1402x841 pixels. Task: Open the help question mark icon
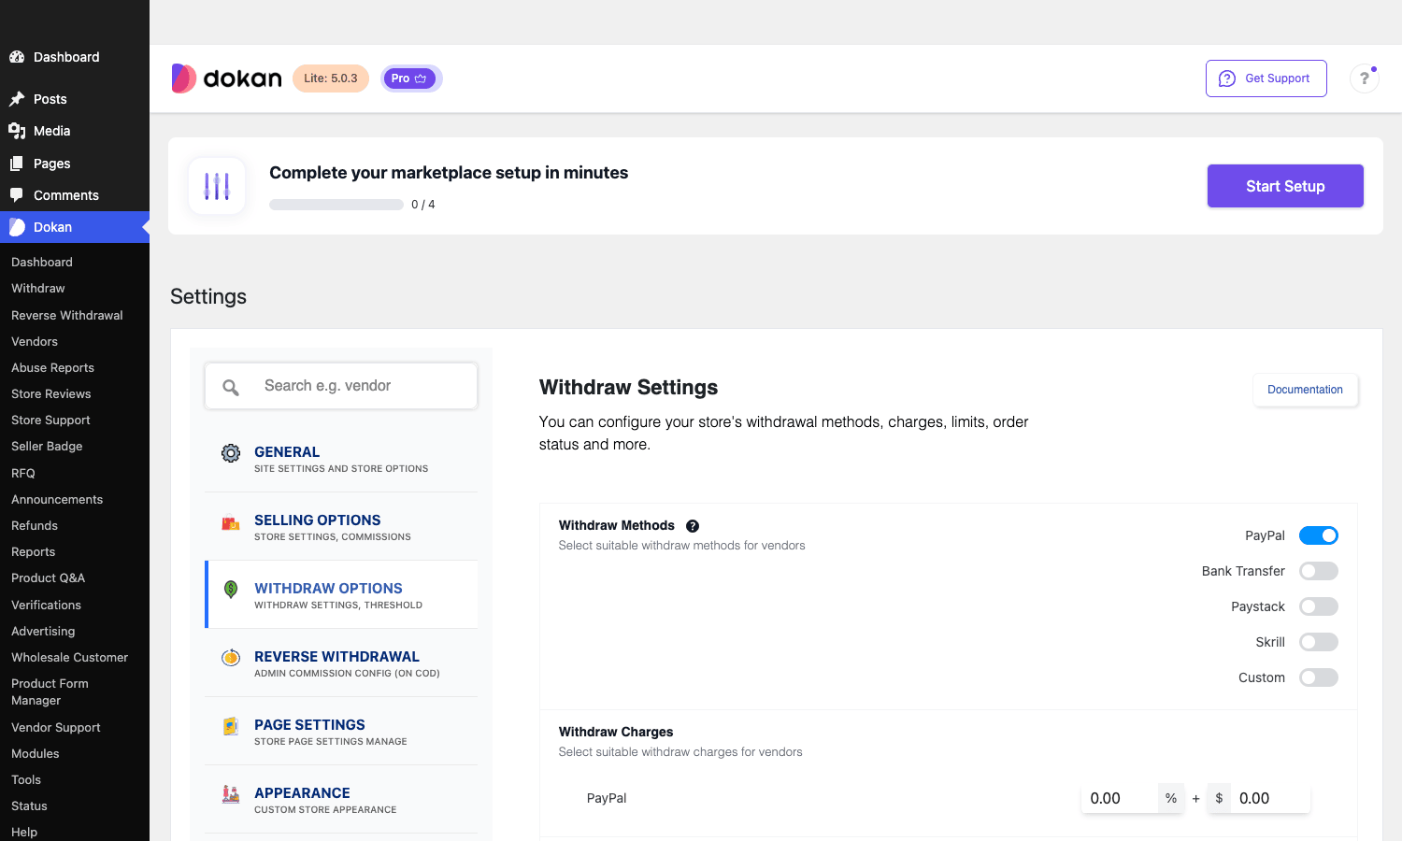(x=1365, y=78)
